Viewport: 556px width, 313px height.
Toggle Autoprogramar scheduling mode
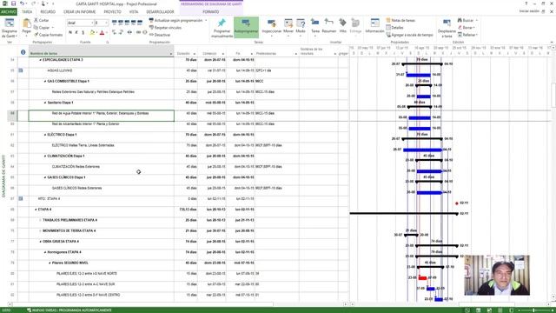246,28
